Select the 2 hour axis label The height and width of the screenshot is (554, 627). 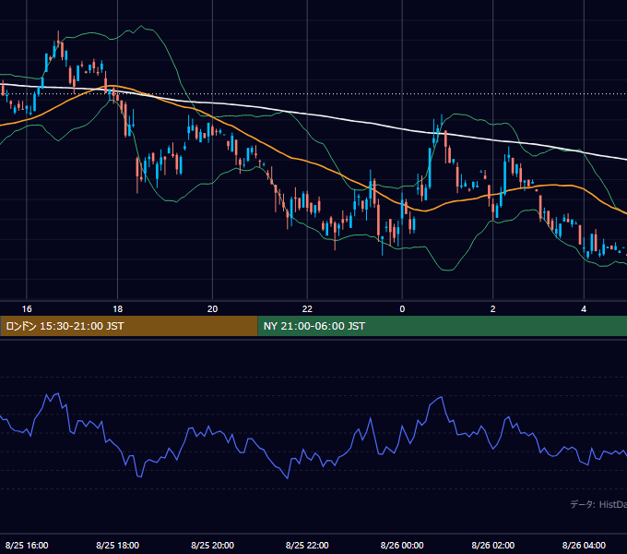[492, 309]
